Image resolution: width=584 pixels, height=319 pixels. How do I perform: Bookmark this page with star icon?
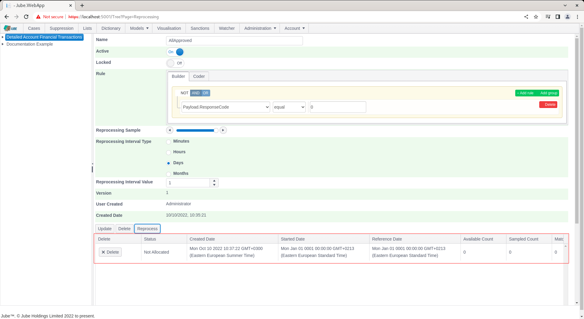click(536, 17)
